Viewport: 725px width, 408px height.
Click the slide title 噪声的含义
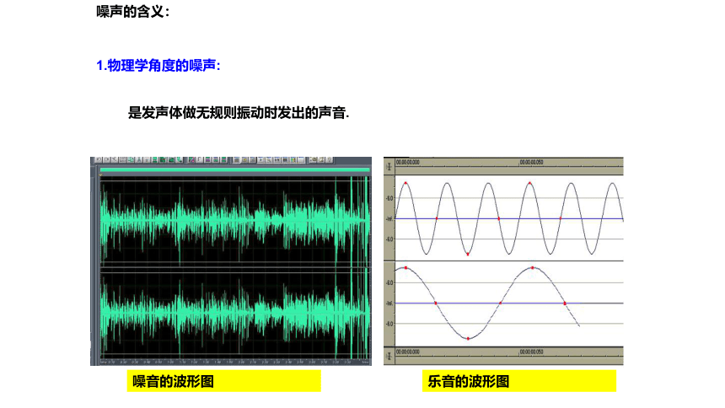point(132,12)
